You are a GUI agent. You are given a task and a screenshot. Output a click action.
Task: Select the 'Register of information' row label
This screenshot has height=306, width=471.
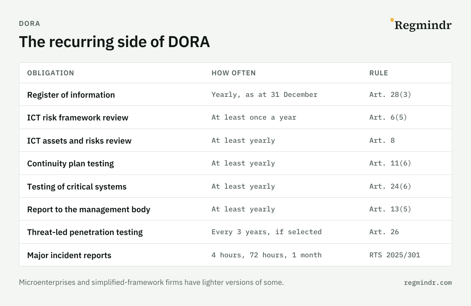71,95
